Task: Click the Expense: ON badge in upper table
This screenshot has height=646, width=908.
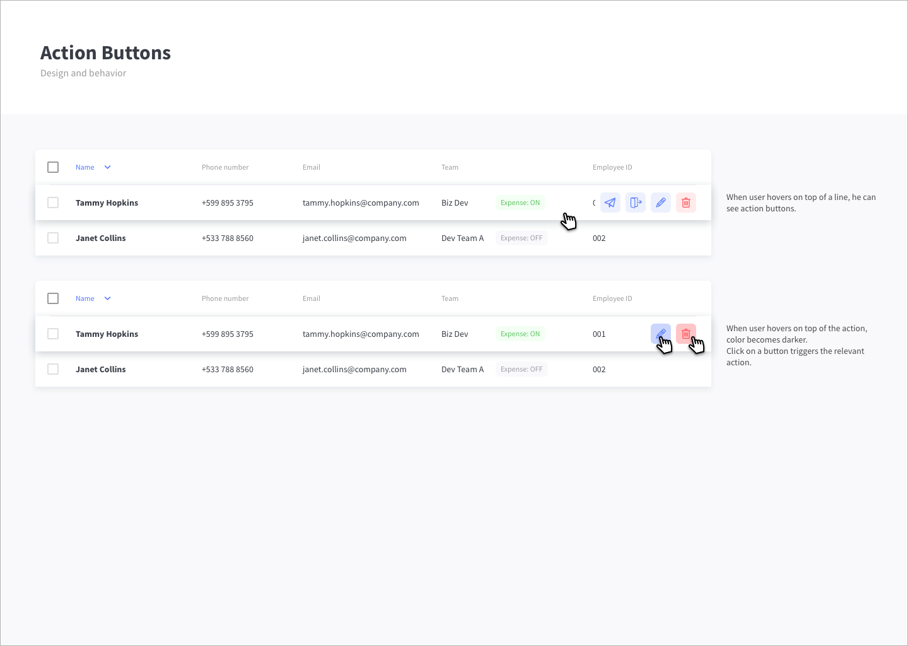Action: (x=520, y=203)
